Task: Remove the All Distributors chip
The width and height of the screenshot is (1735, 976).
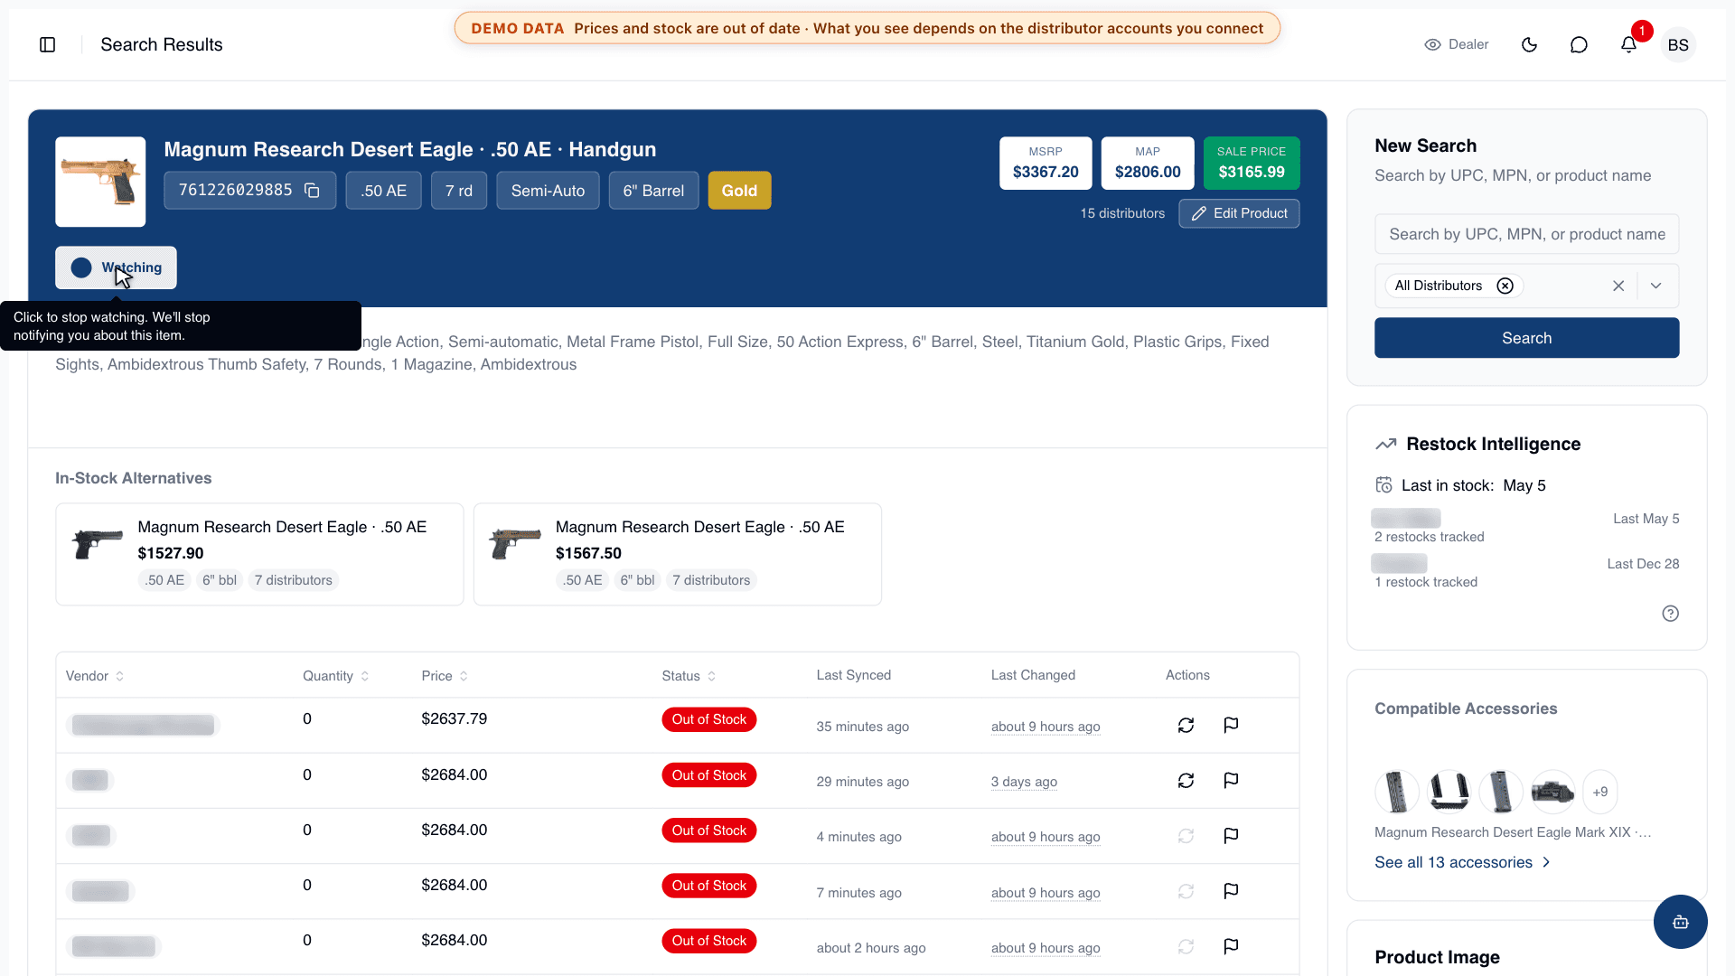Action: pyautogui.click(x=1505, y=286)
